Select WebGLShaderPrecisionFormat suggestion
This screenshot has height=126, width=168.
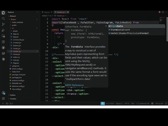point(136,33)
